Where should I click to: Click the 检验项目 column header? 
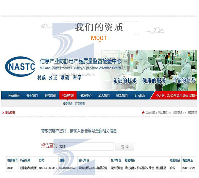[x=146, y=160]
